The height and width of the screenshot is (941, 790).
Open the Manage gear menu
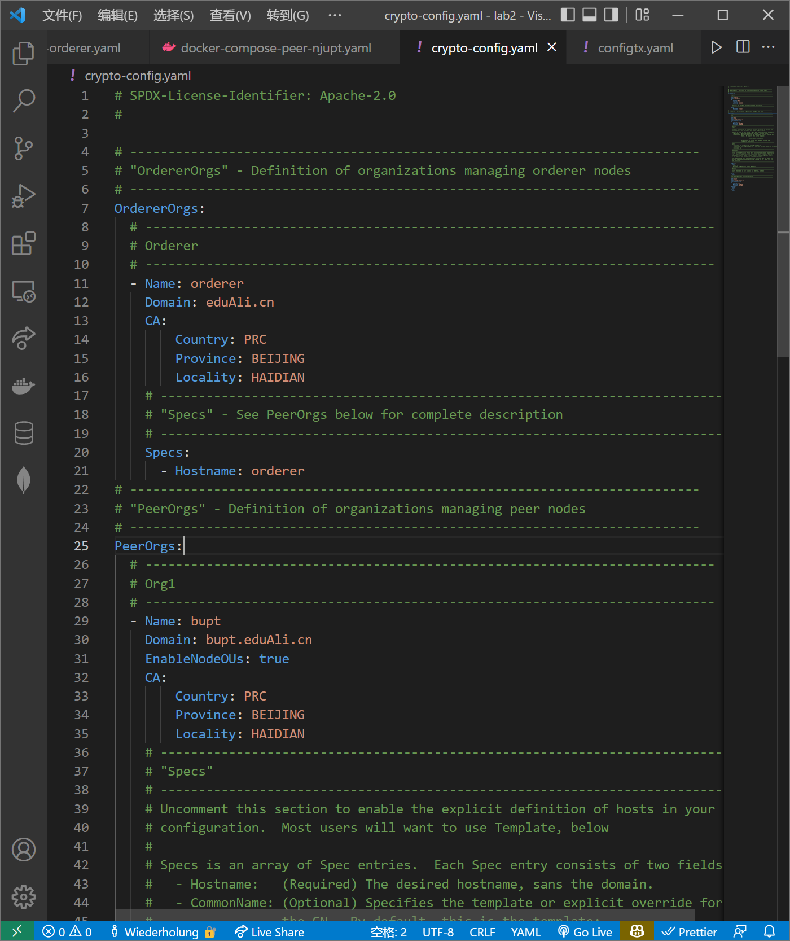click(24, 896)
